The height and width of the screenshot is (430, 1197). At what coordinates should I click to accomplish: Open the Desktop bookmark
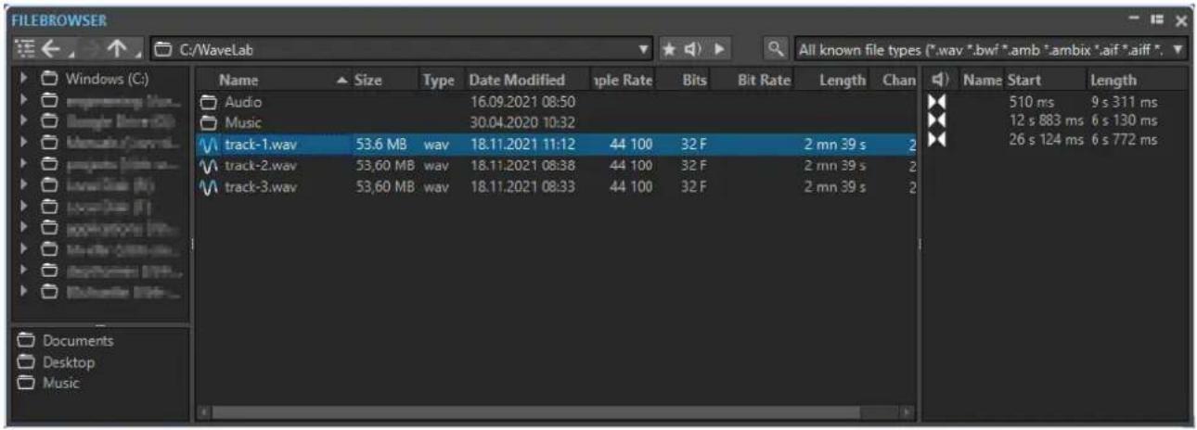pos(68,362)
